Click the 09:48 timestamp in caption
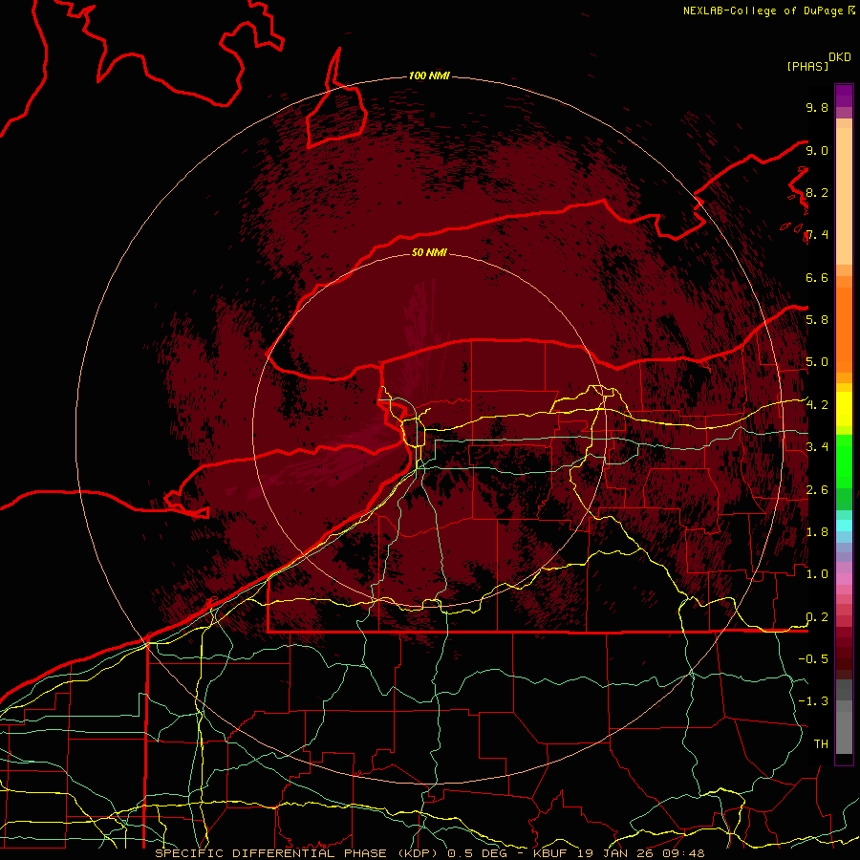This screenshot has width=860, height=860. click(685, 853)
